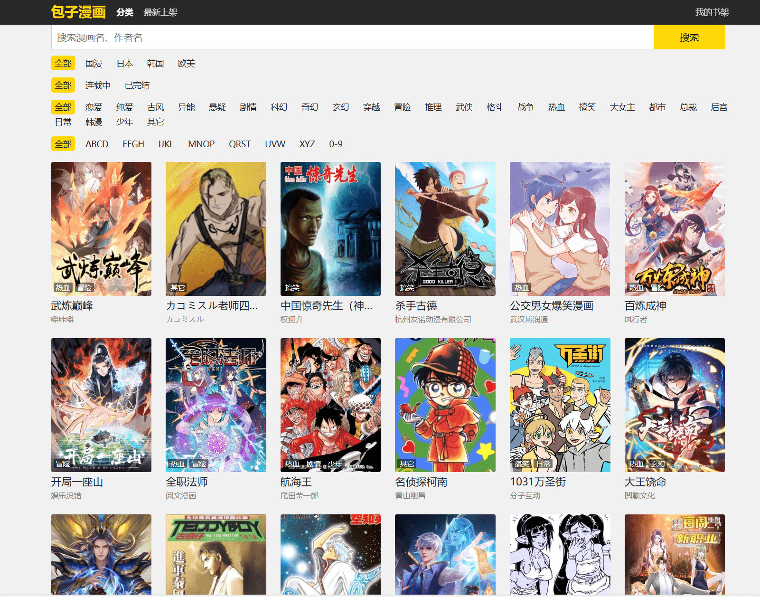The image size is (760, 597).
Task: Filter titles by letters ABCD
Action: click(x=97, y=144)
